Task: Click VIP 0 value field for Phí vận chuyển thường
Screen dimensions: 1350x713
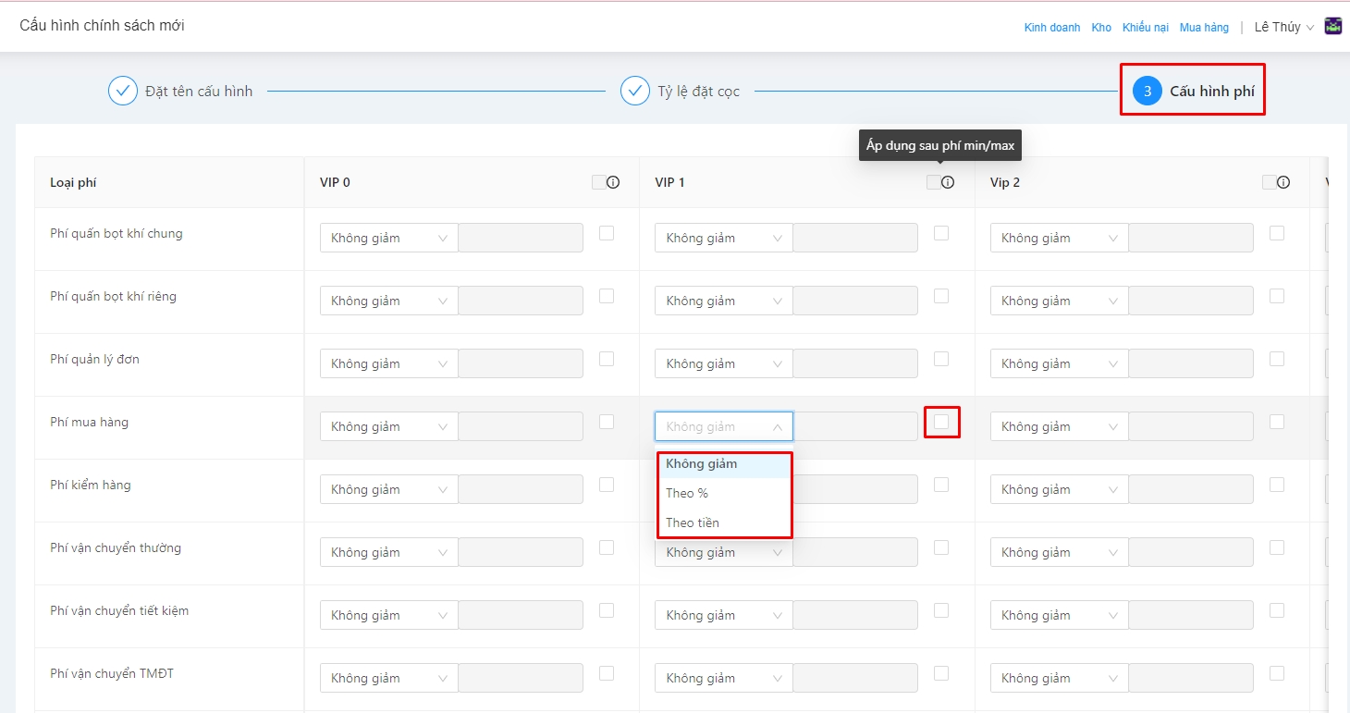Action: pos(521,552)
